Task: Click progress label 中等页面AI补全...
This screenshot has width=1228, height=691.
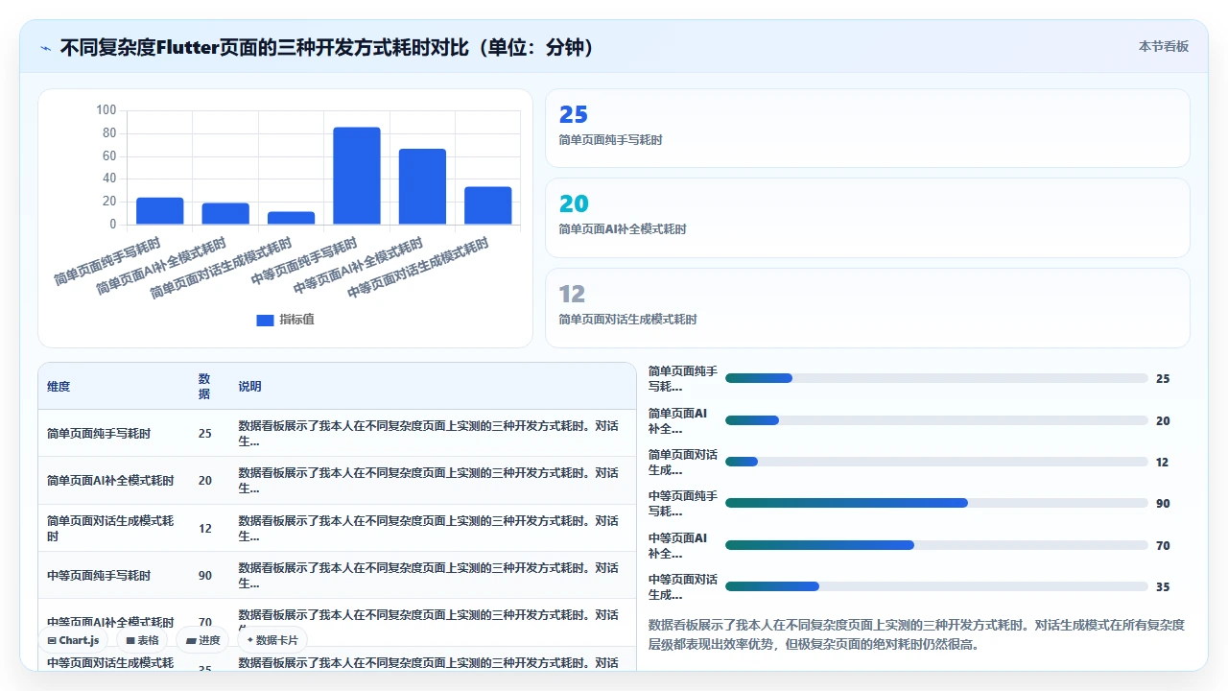Action: [x=678, y=545]
